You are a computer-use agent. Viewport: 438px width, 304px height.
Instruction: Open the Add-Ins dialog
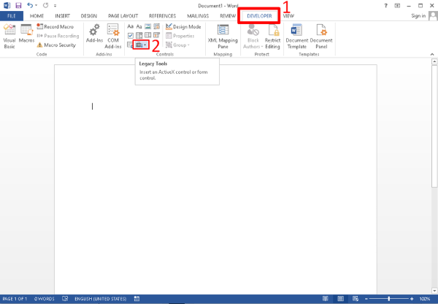94,36
